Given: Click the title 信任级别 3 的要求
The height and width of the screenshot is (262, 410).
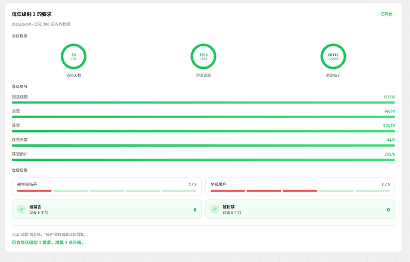Looking at the screenshot, I should tap(32, 14).
